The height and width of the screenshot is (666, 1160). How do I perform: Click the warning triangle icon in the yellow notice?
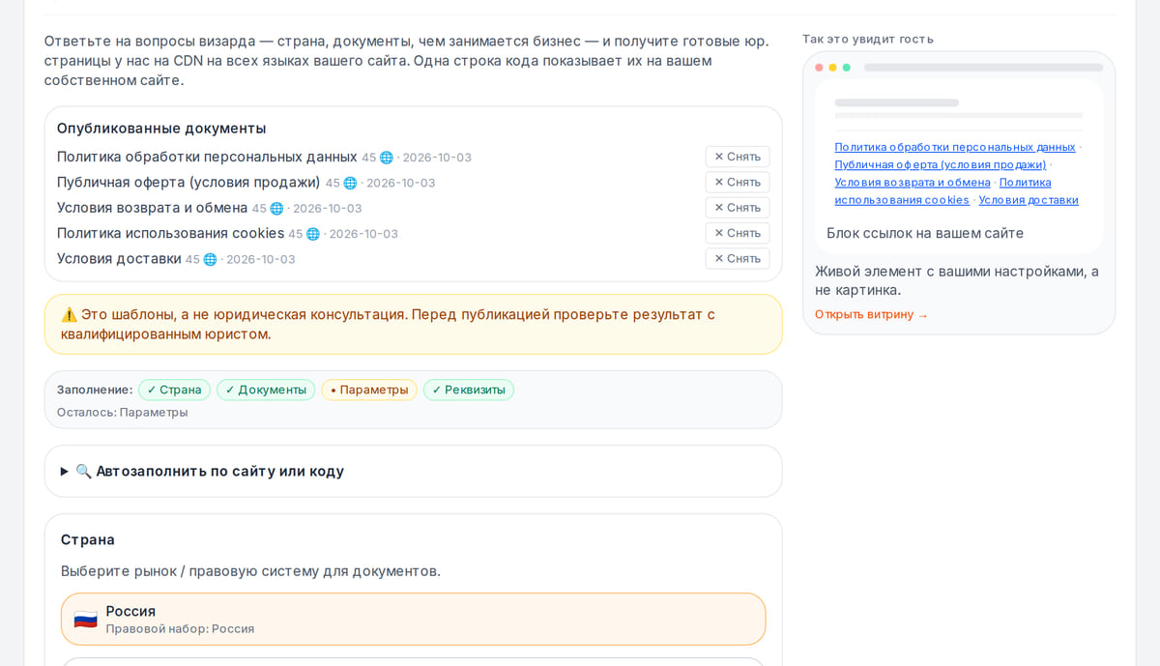coord(69,314)
